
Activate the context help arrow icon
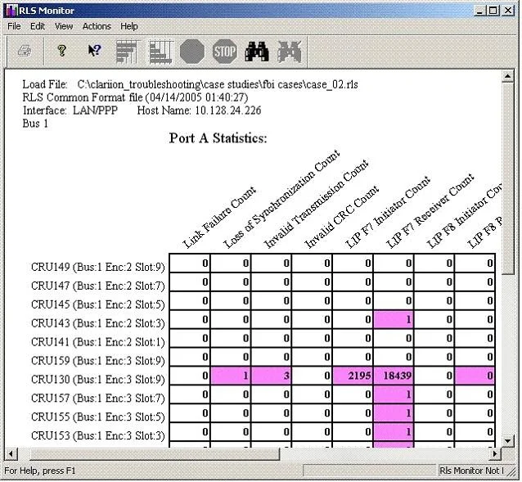94,51
